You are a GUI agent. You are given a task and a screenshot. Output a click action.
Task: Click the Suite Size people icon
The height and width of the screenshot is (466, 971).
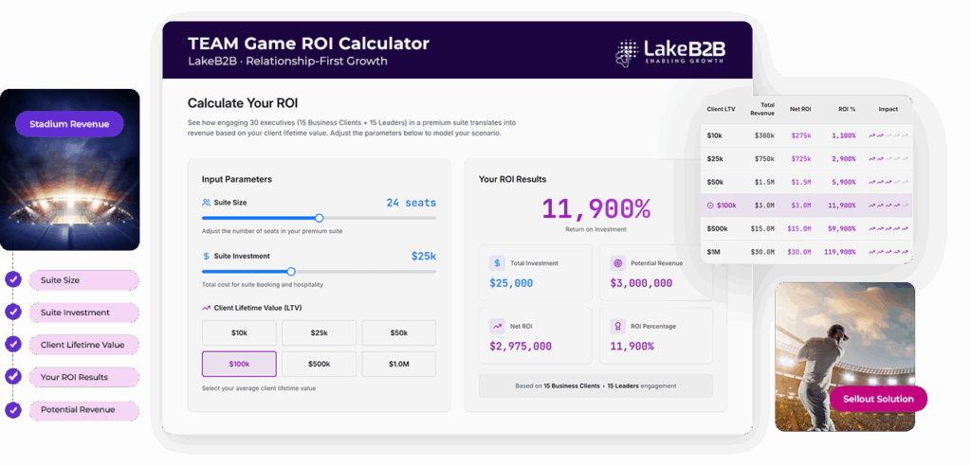click(x=207, y=203)
